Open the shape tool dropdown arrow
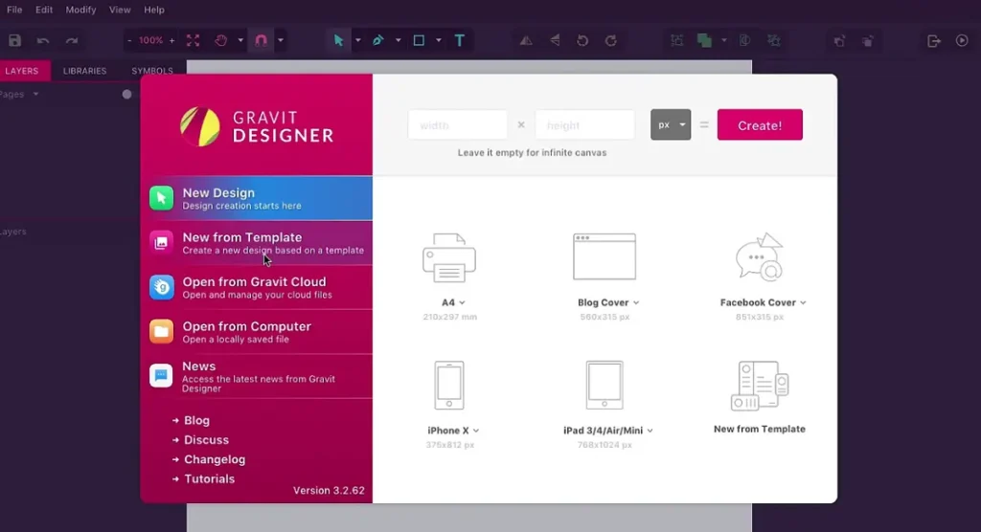This screenshot has width=981, height=532. point(439,40)
